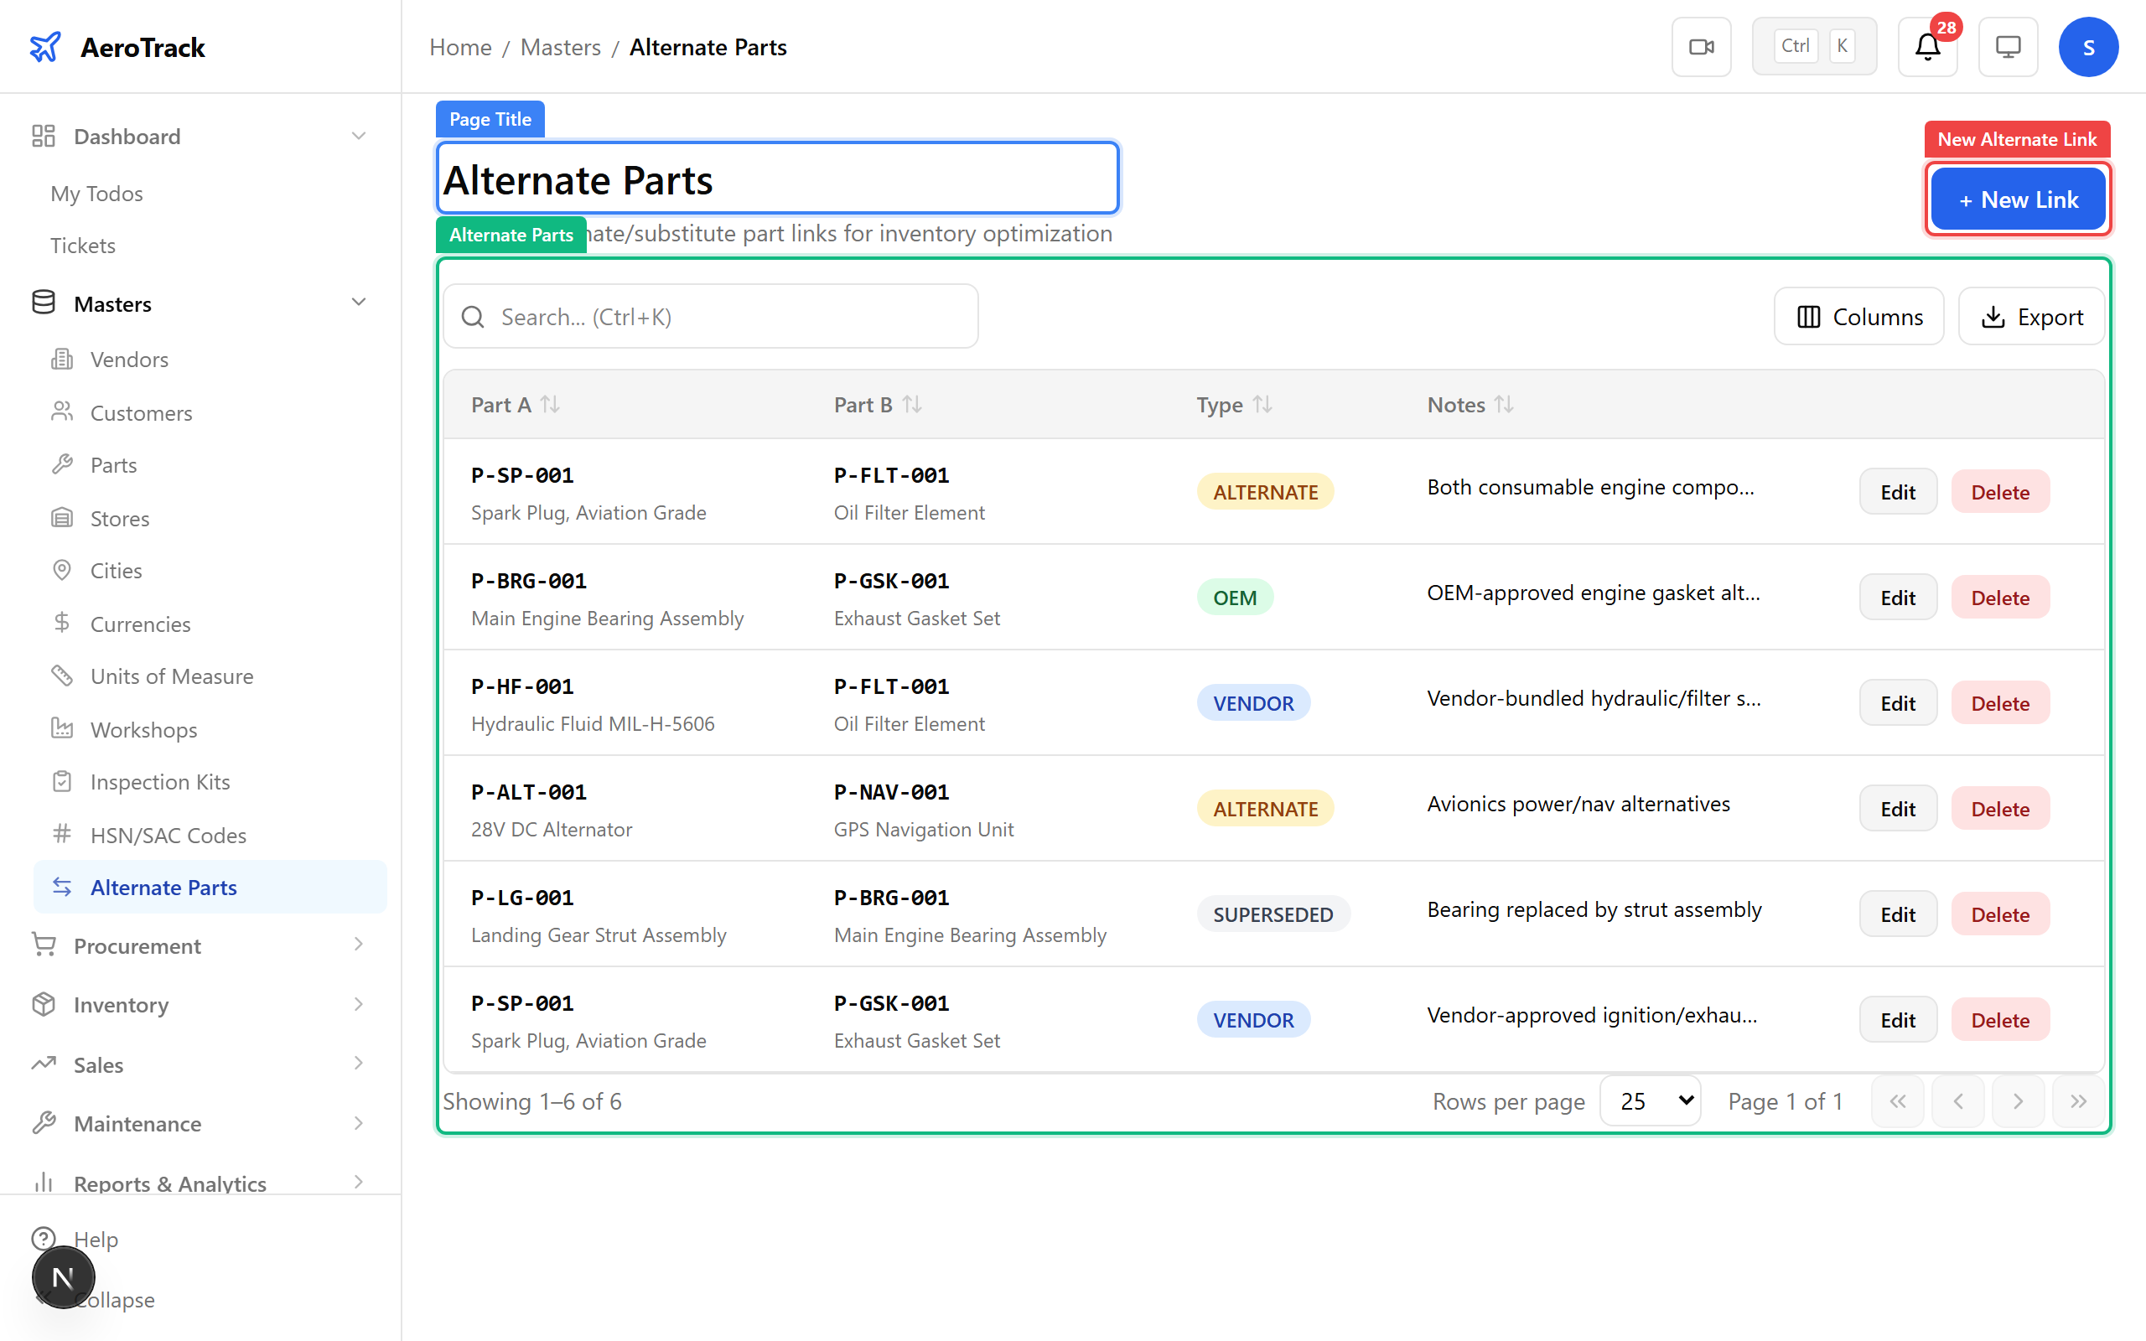Click the AeroTrack airplane logo
This screenshot has height=1341, width=2146.
point(45,47)
